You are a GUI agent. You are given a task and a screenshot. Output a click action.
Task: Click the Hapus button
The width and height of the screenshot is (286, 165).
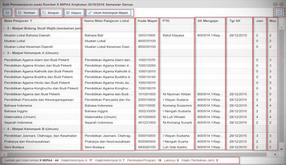click(x=74, y=13)
